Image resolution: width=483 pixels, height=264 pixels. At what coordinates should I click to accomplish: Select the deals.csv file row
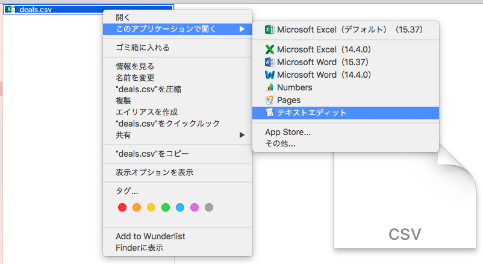(x=89, y=9)
